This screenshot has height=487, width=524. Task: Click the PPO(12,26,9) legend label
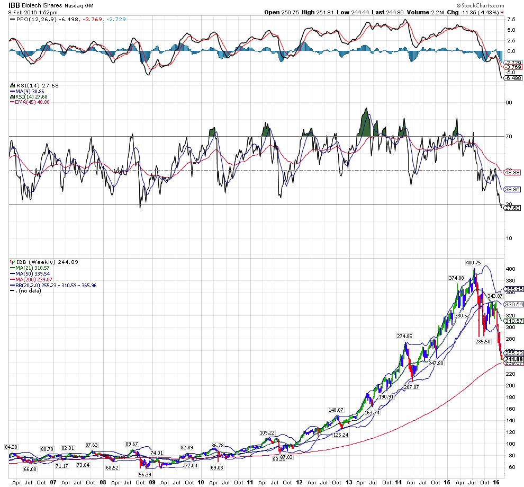tap(37, 20)
